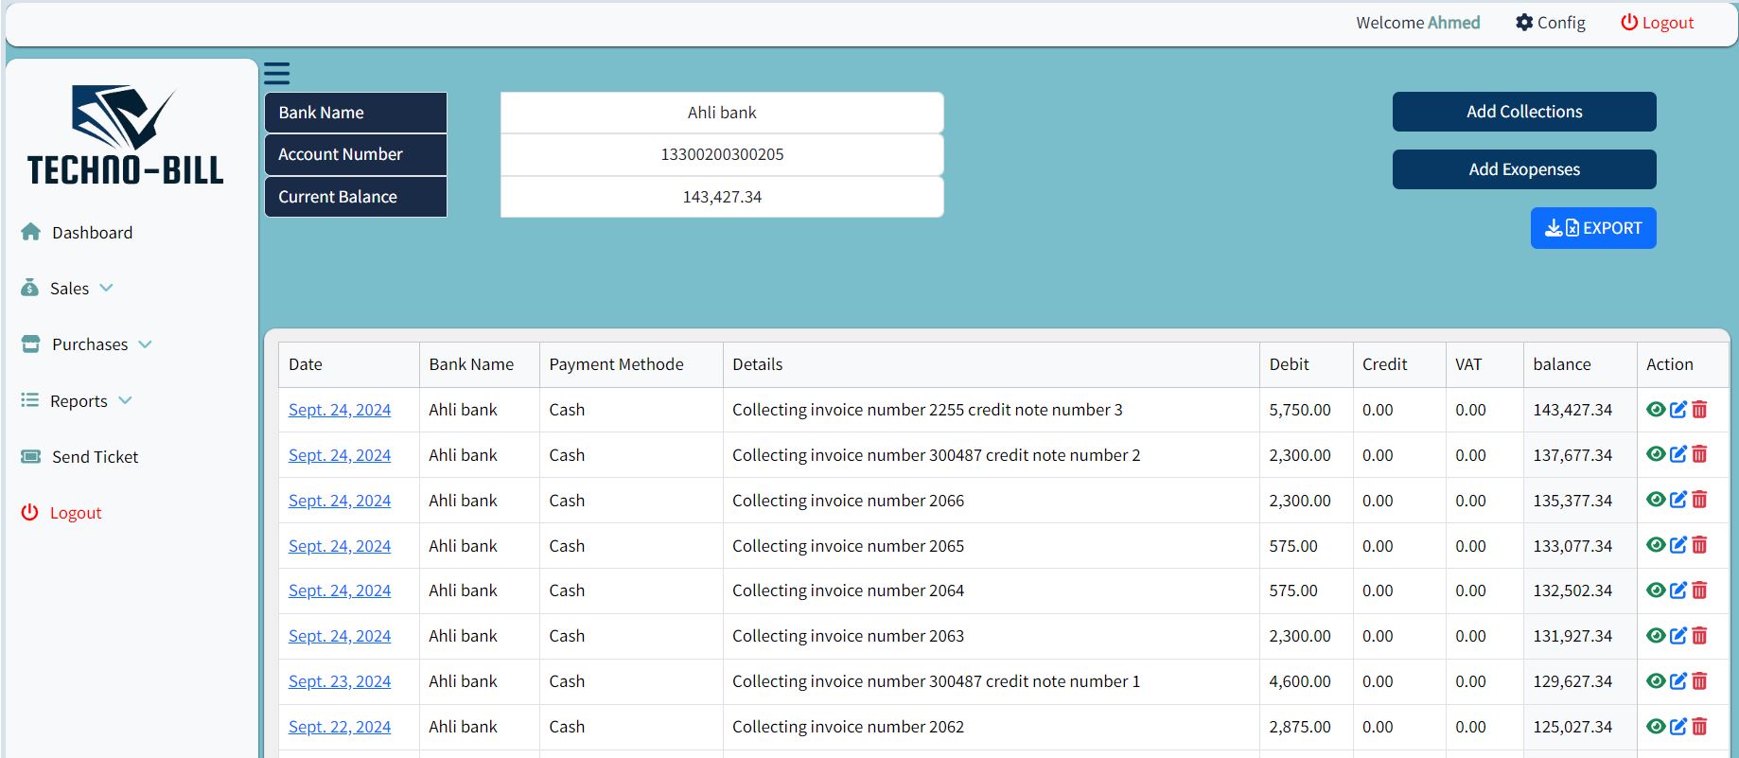Toggle the hamburger sidebar menu
This screenshot has height=758, width=1739.
point(276,73)
